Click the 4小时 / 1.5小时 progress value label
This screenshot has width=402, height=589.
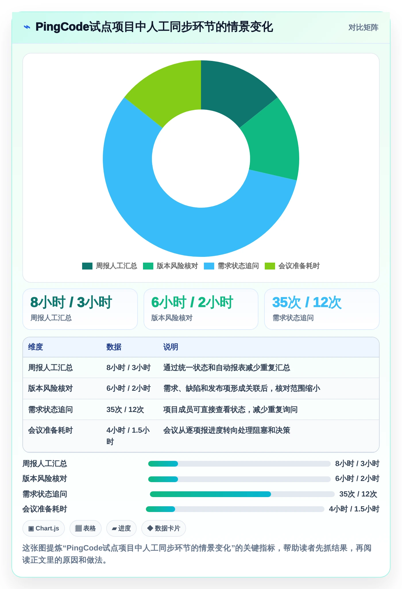pyautogui.click(x=354, y=509)
